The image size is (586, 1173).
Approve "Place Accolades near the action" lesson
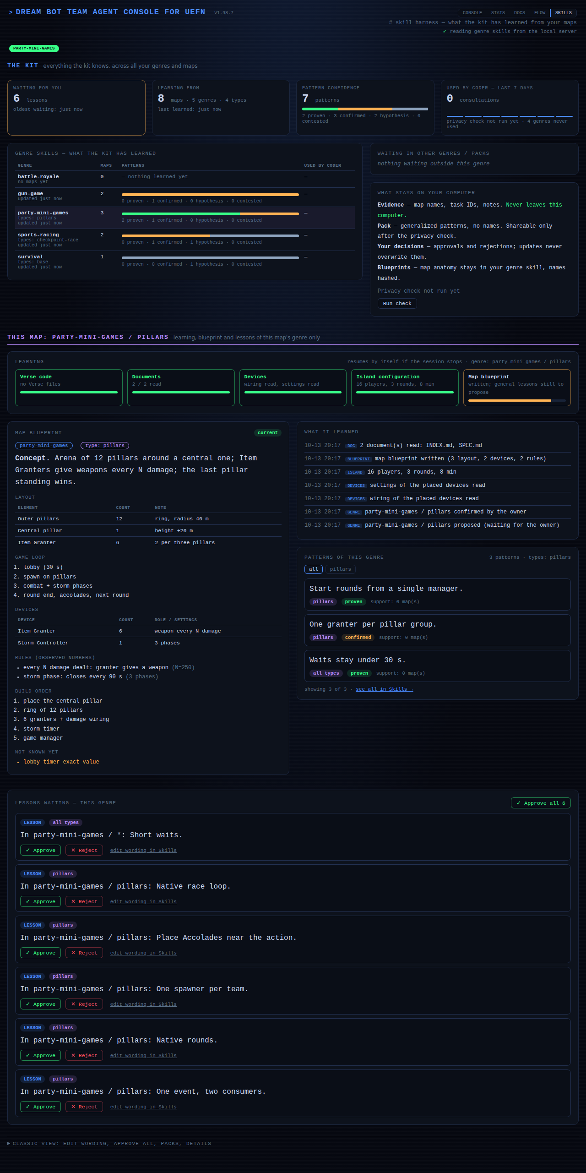40,953
